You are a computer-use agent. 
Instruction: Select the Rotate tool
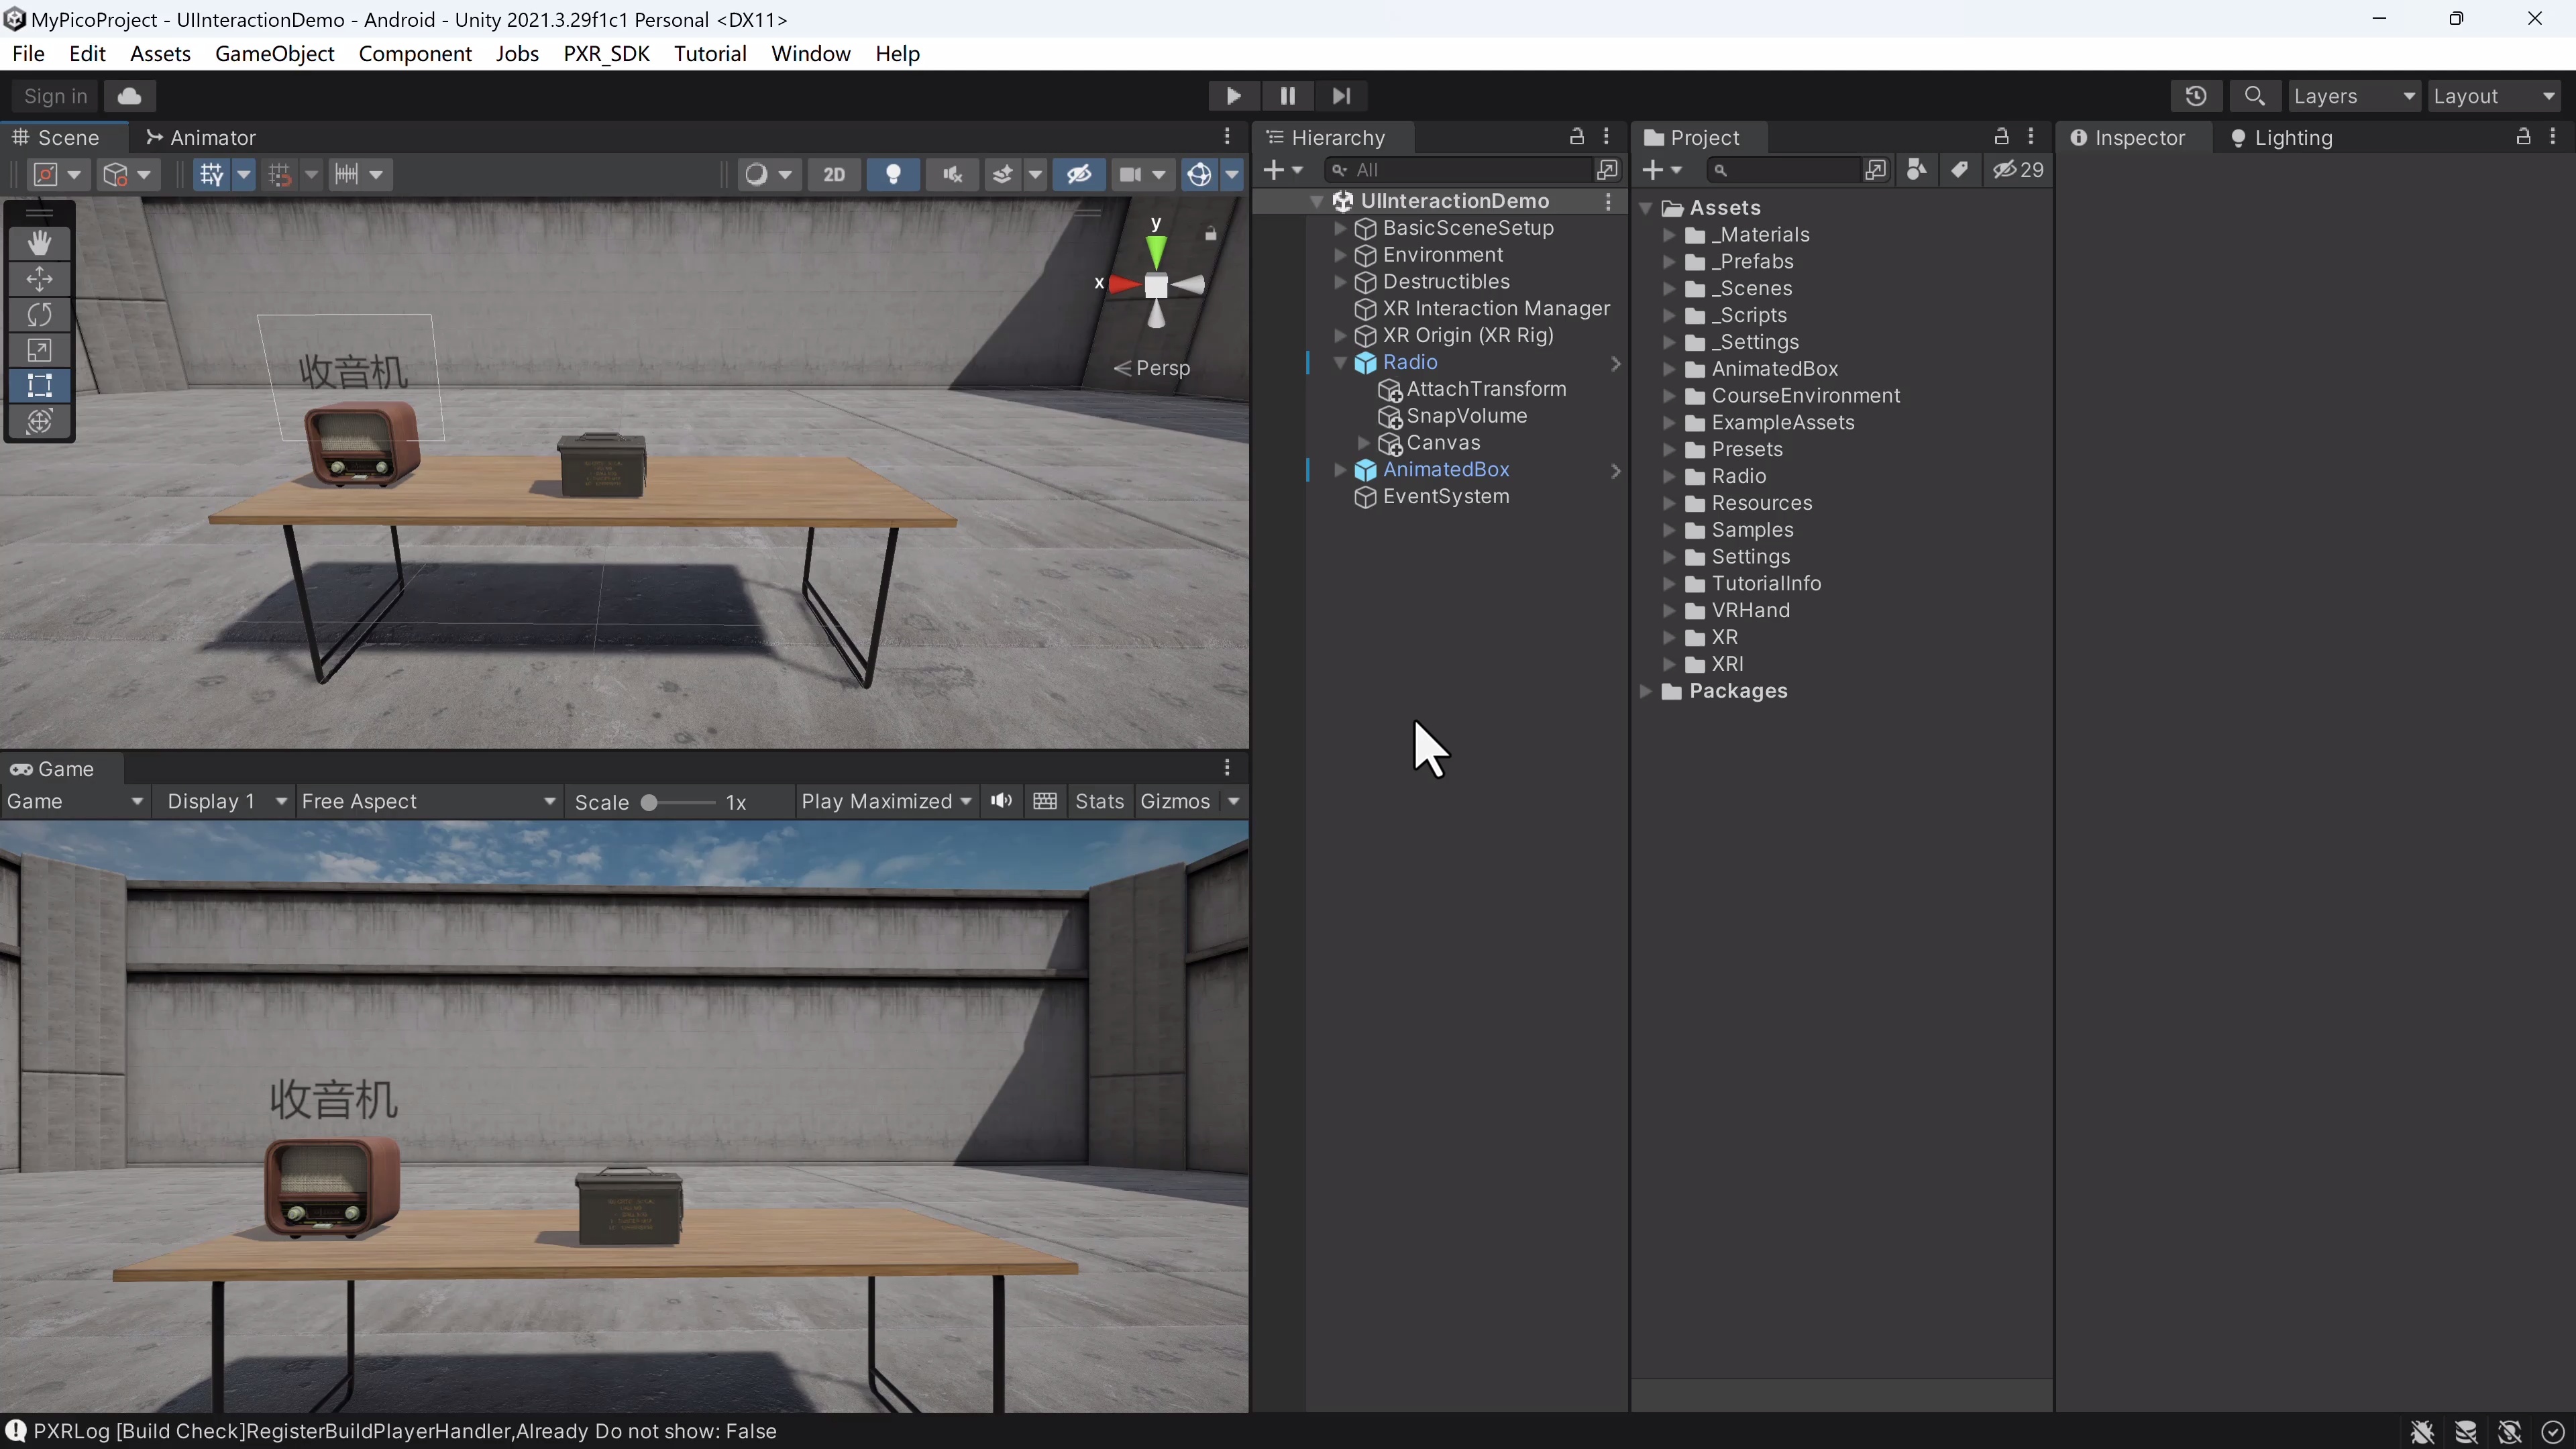[40, 315]
